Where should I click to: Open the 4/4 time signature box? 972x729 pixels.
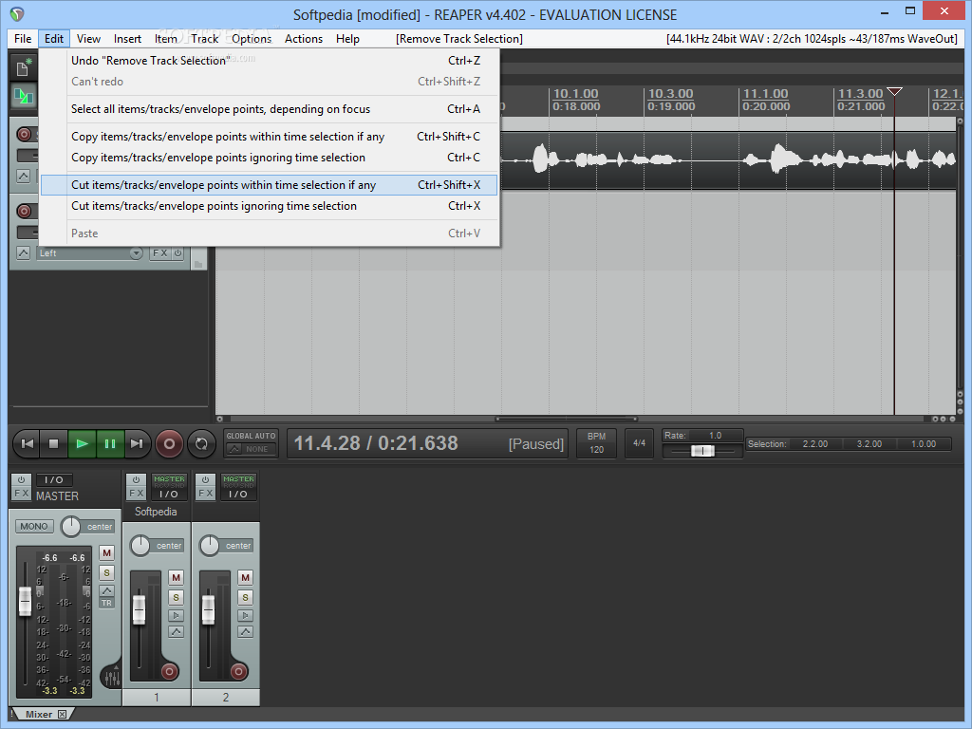639,443
